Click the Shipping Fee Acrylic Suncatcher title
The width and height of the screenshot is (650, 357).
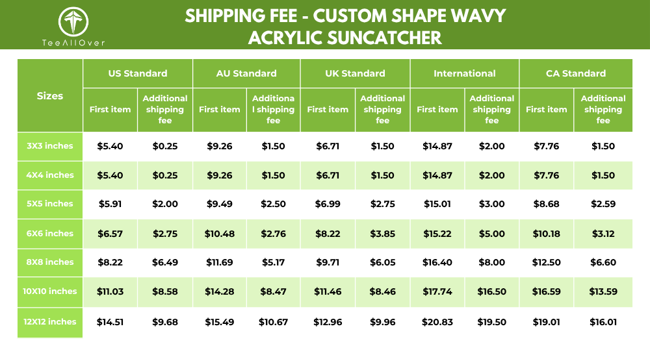[x=344, y=26]
